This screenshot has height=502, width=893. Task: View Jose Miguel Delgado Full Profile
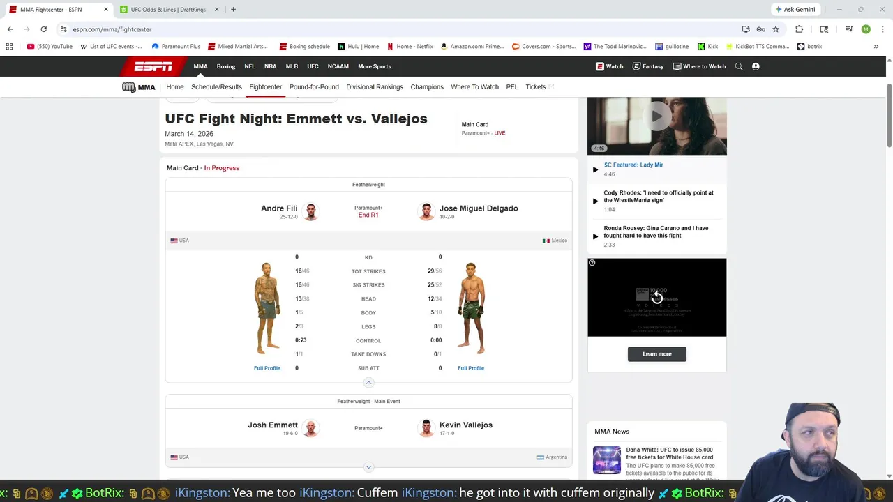[x=471, y=368]
